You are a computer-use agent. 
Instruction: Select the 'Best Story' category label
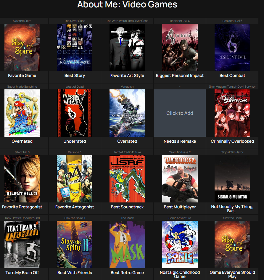click(75, 75)
